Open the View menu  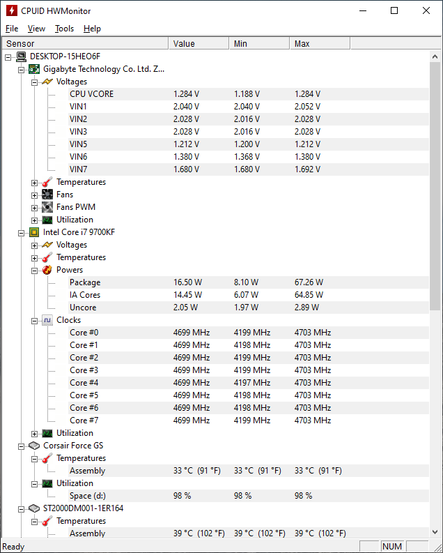36,29
